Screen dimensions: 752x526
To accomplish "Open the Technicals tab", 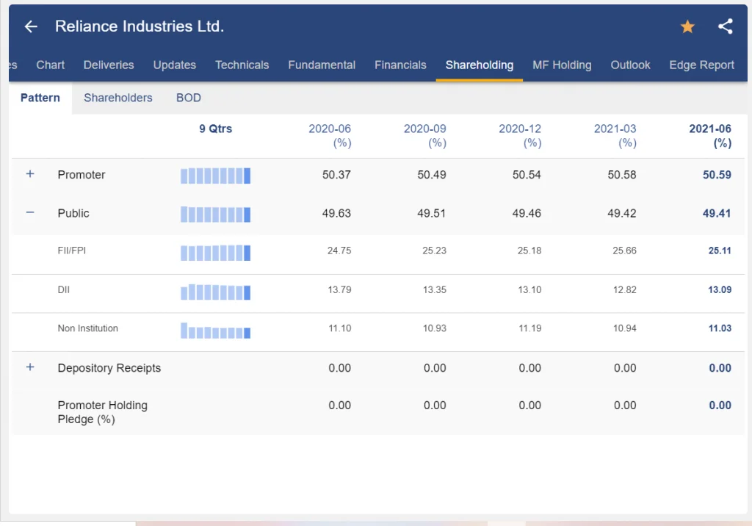I will pyautogui.click(x=242, y=65).
